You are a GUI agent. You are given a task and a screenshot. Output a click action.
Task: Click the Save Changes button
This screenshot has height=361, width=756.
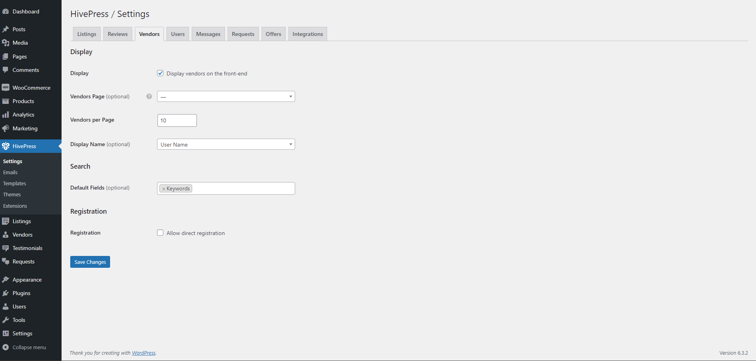[x=90, y=262]
